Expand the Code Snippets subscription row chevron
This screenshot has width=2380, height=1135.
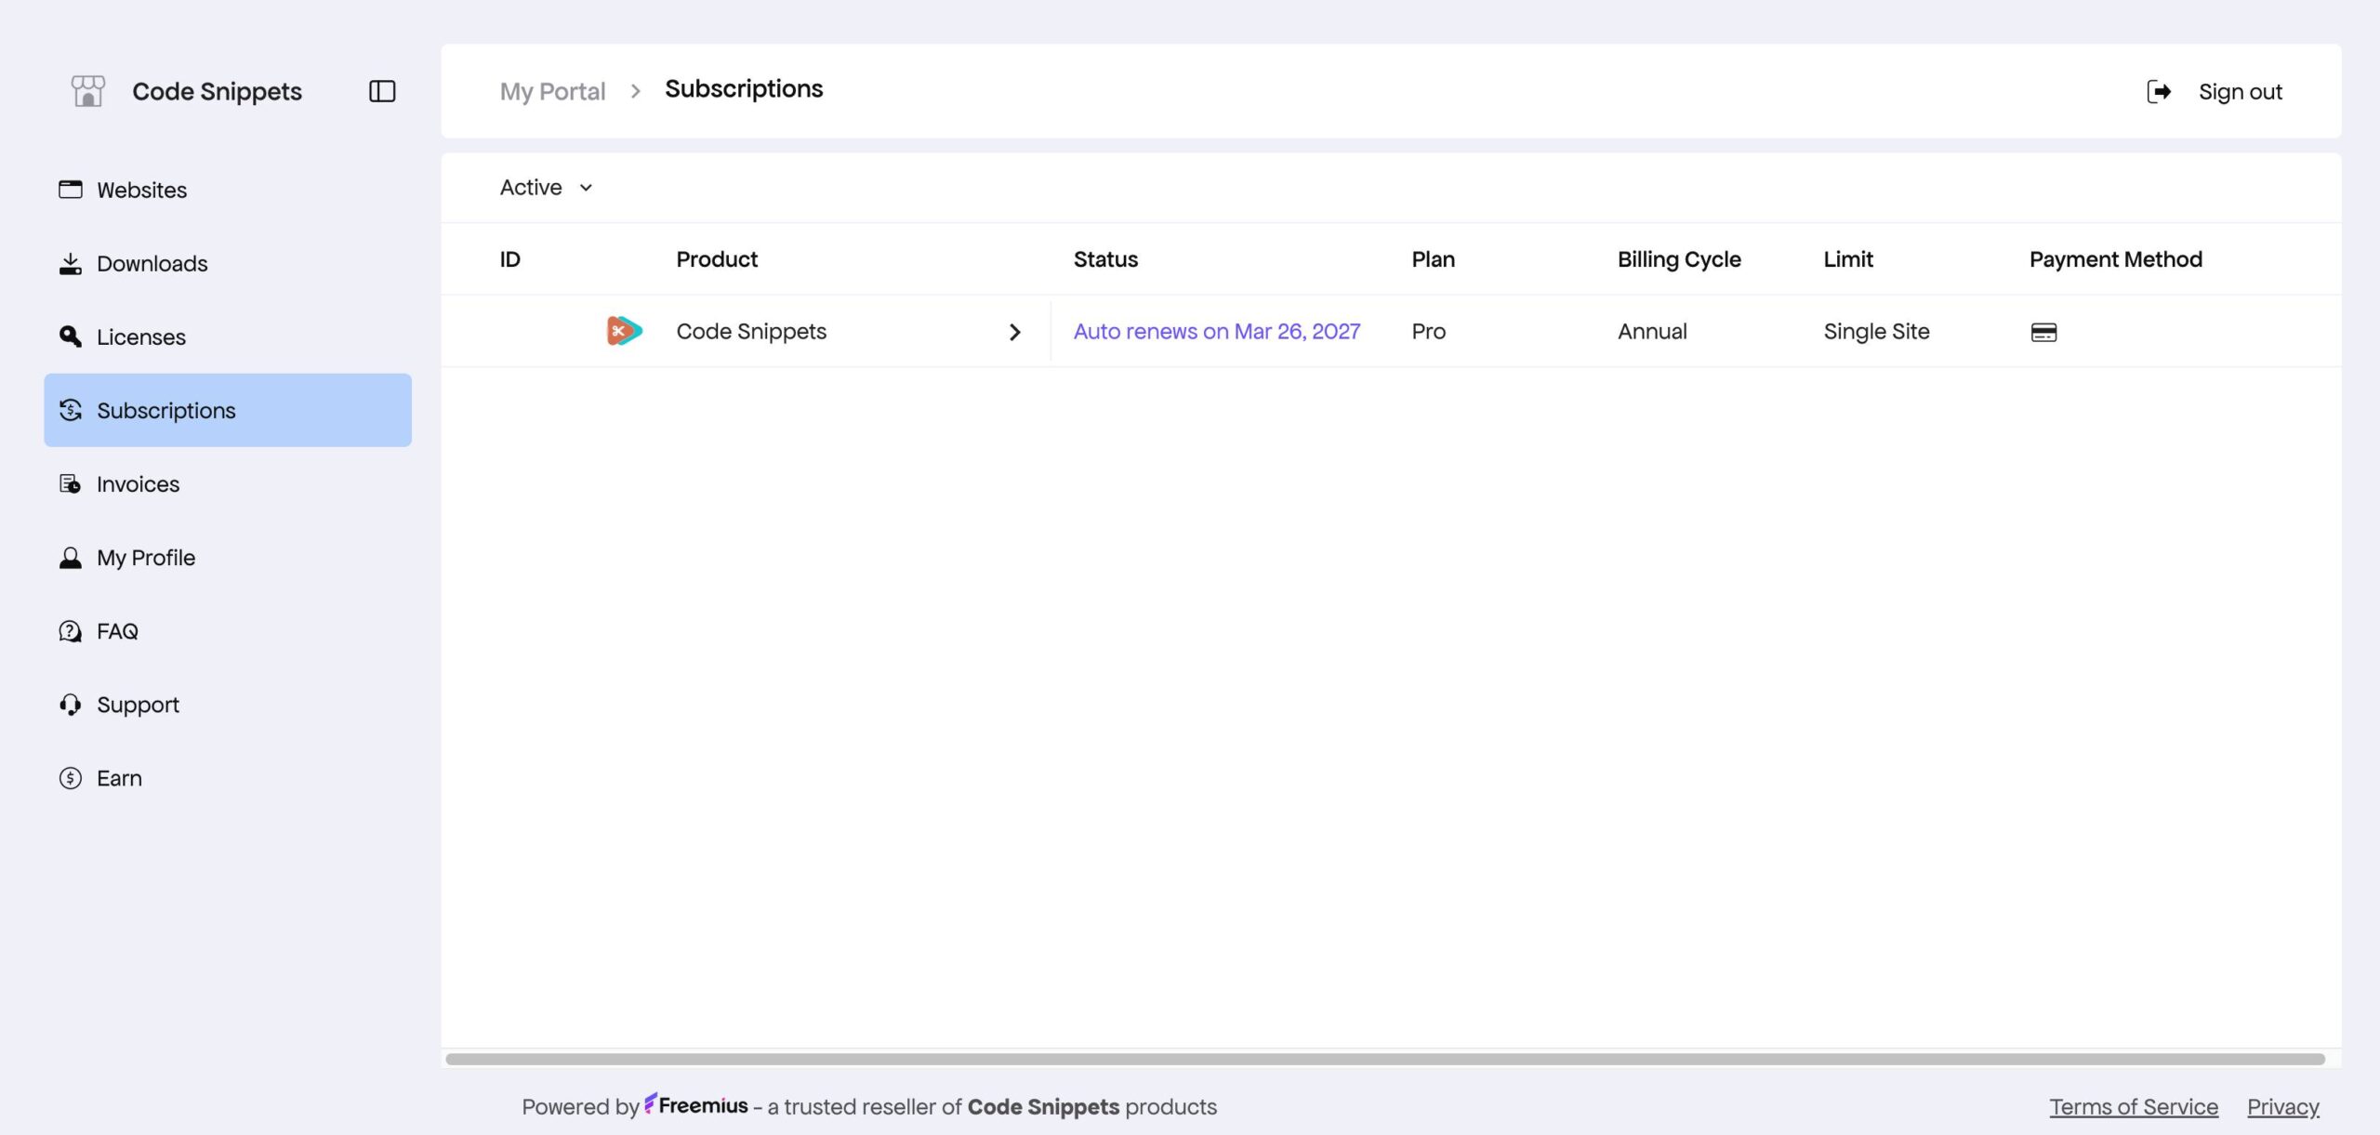click(x=1014, y=332)
